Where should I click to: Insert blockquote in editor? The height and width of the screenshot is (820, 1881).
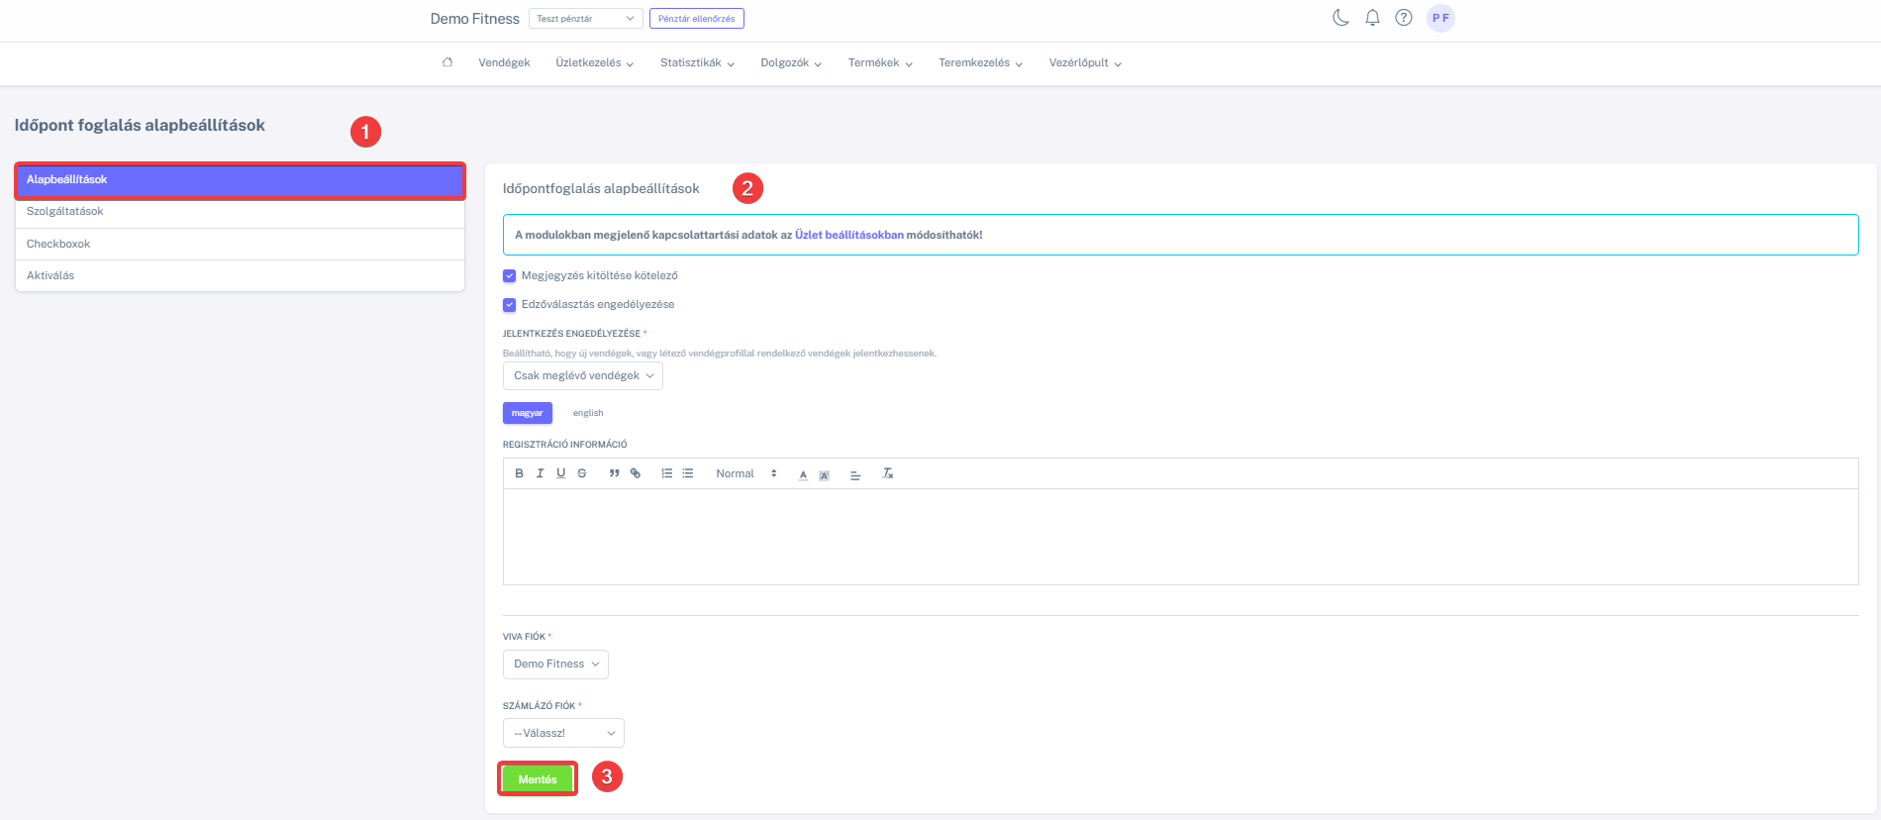point(614,473)
